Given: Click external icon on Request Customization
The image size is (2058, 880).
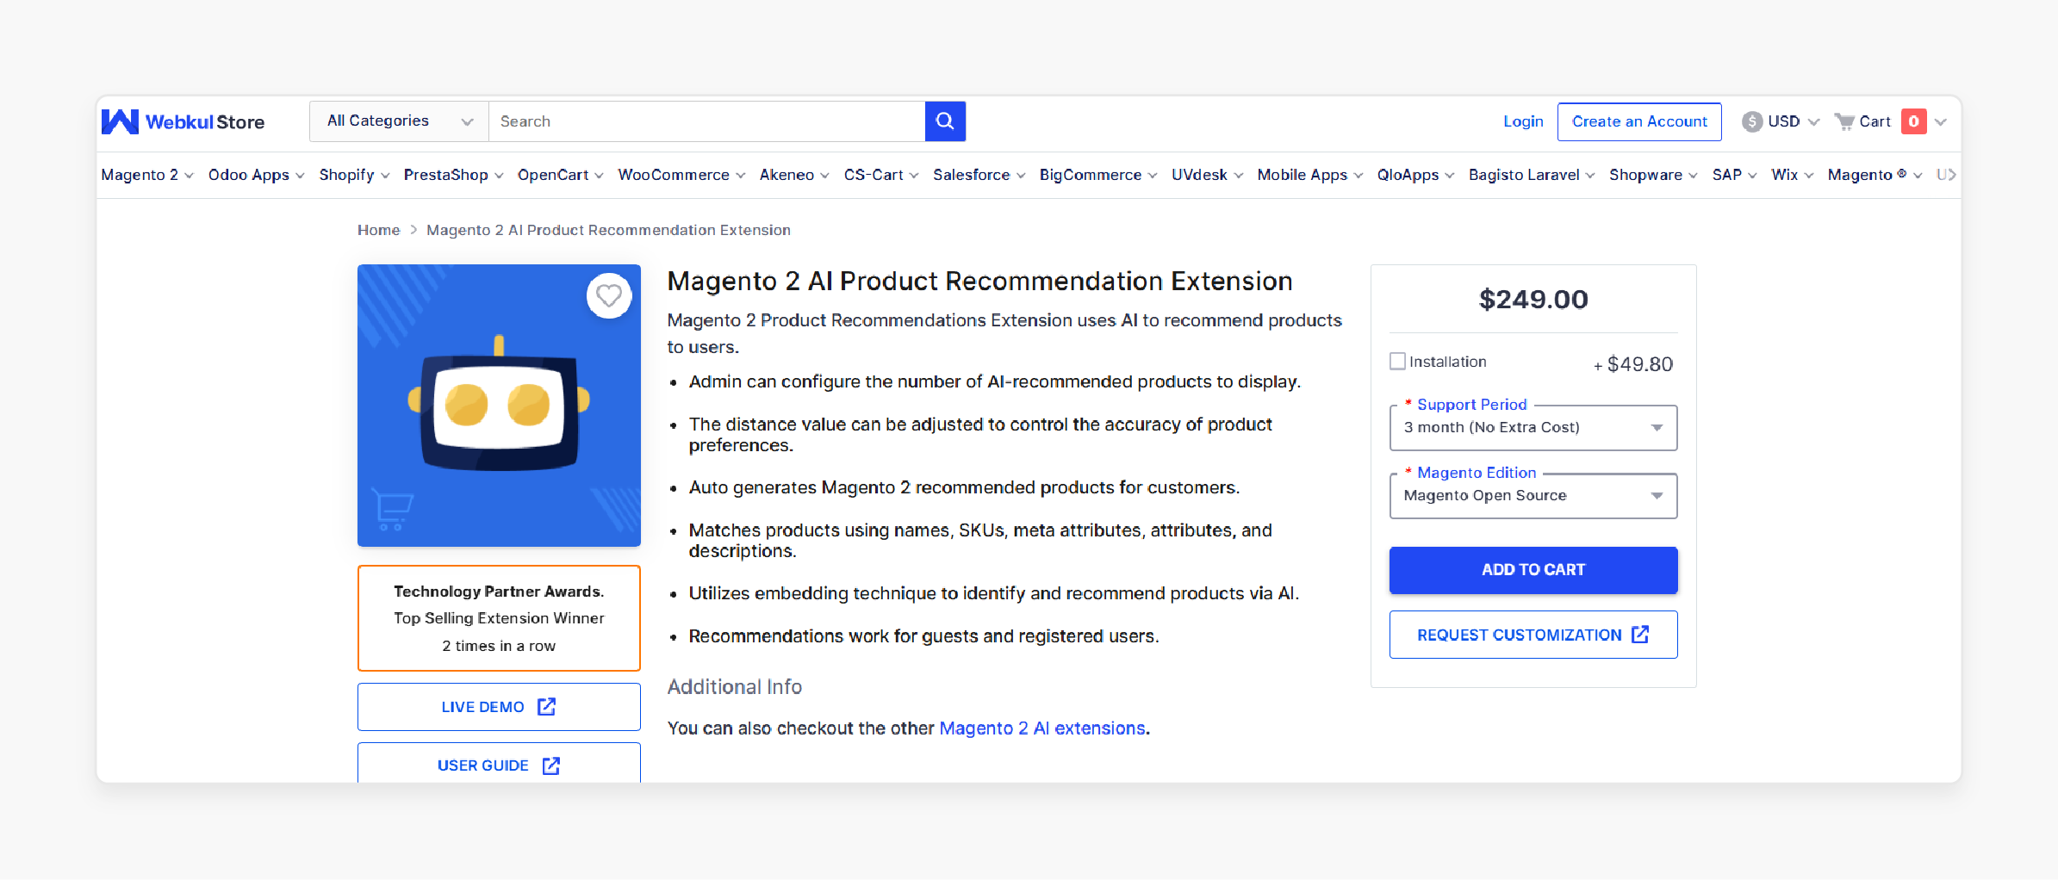Looking at the screenshot, I should pos(1640,635).
